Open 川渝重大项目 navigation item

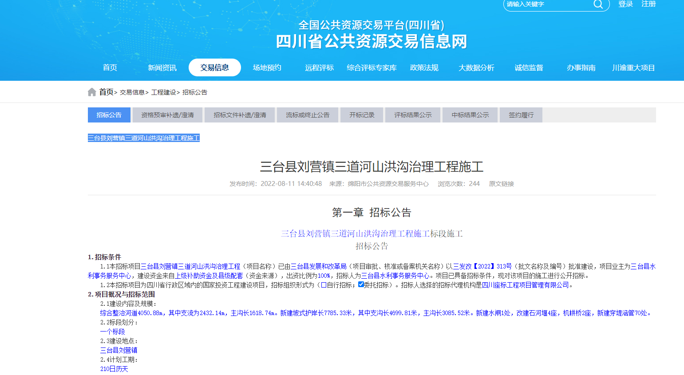click(634, 67)
